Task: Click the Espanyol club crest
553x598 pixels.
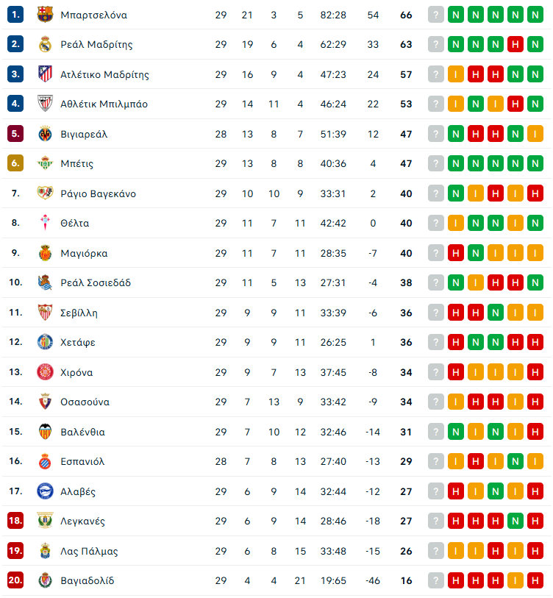Action: tap(45, 461)
